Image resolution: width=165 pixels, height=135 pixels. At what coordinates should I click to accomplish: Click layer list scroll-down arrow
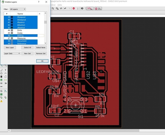45,43
